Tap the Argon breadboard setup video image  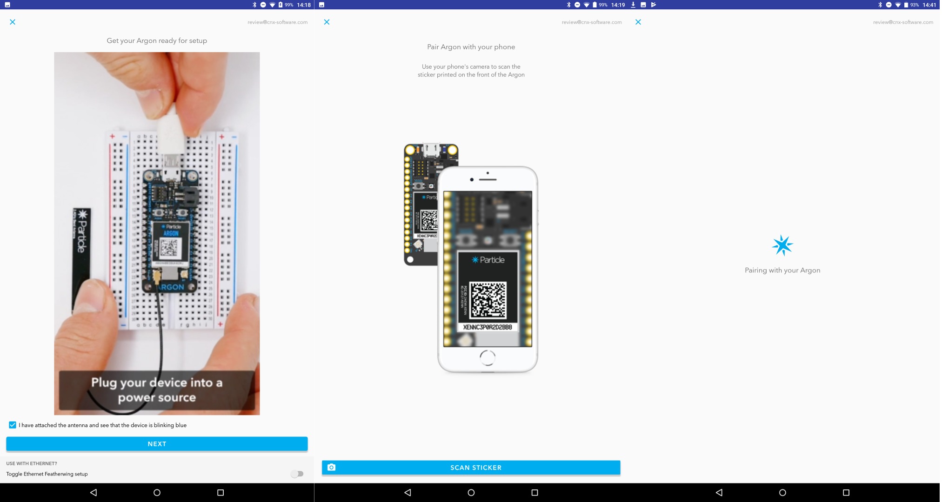click(157, 233)
